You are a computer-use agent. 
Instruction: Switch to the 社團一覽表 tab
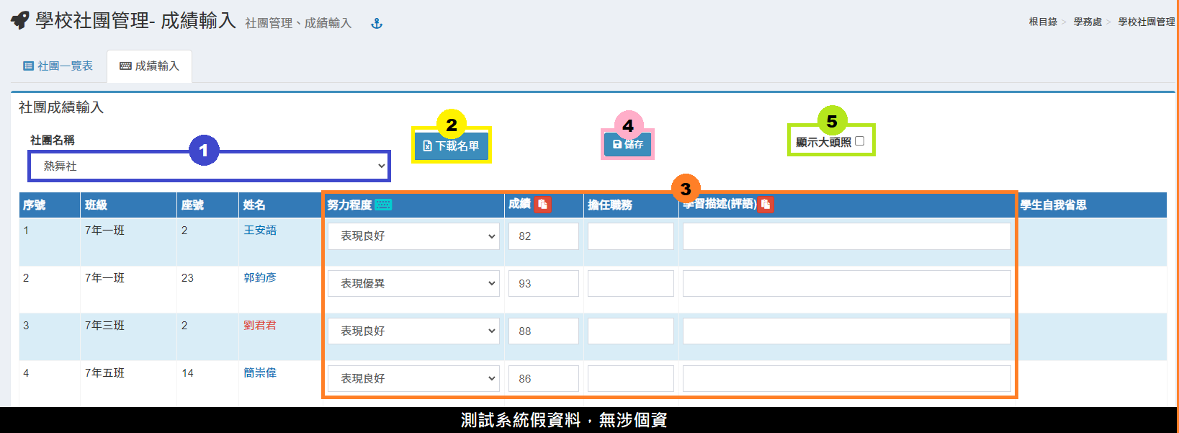click(x=58, y=66)
